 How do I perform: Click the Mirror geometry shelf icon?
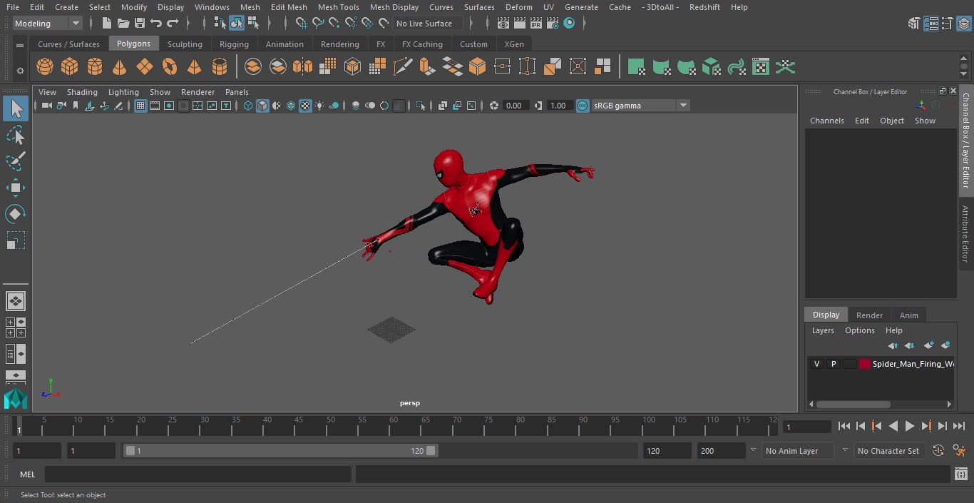click(x=302, y=67)
